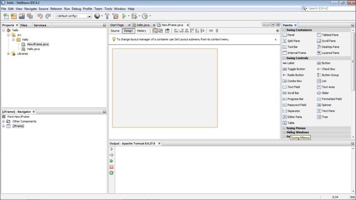
Task: Click the Undo toolbar icon
Action: tap(40, 16)
